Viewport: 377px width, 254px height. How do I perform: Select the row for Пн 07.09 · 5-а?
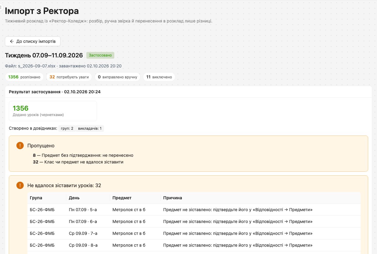(194, 210)
